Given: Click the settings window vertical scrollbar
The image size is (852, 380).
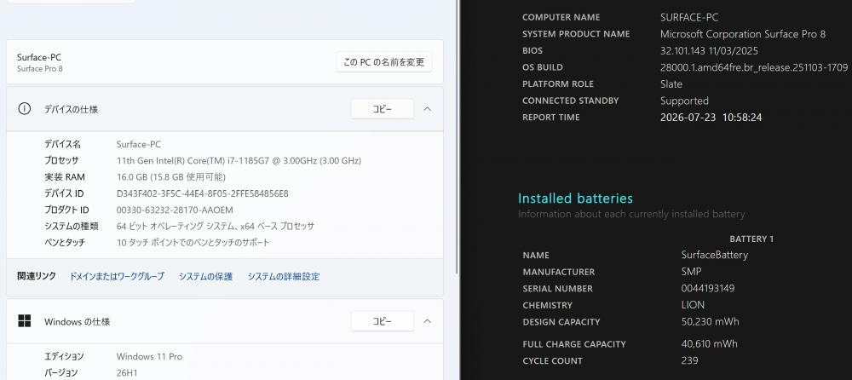Looking at the screenshot, I should click(457, 136).
